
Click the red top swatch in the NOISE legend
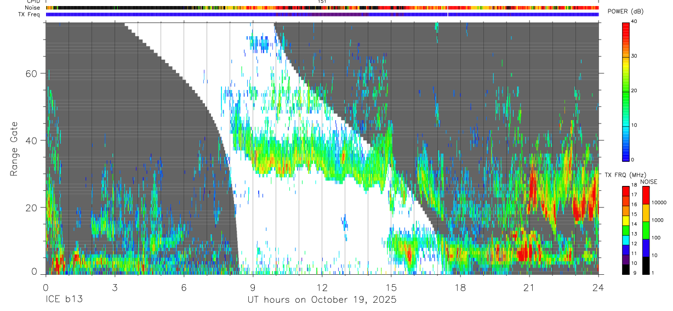[646, 195]
